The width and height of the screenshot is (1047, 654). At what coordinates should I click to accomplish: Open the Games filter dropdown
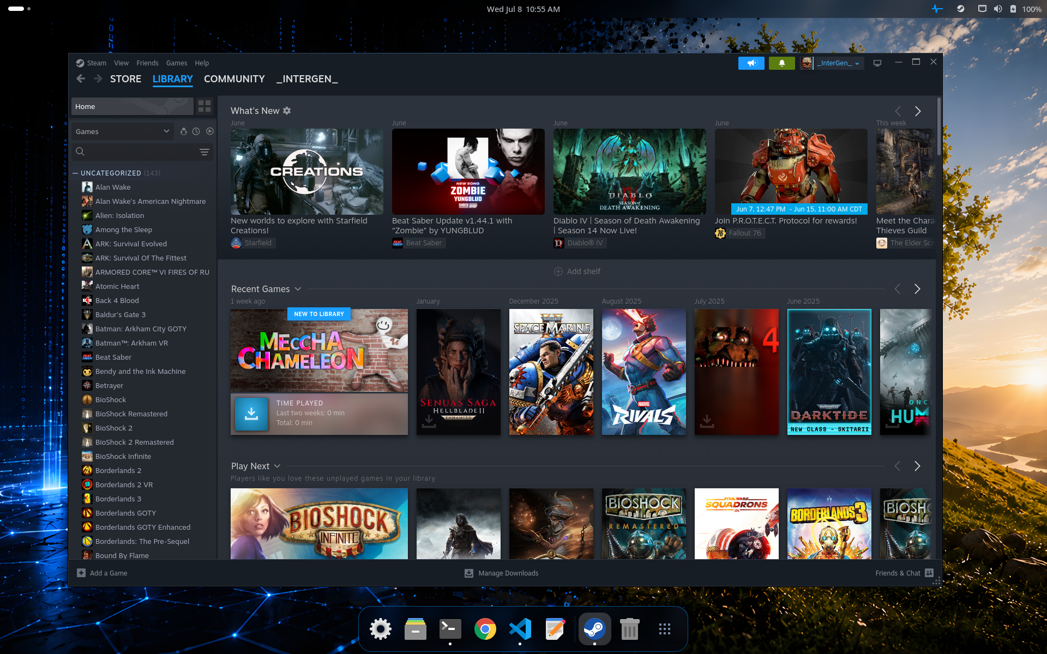pos(123,131)
